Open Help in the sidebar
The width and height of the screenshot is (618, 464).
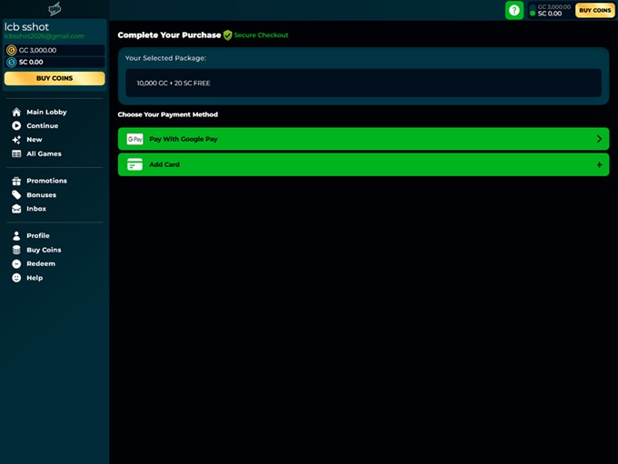35,278
